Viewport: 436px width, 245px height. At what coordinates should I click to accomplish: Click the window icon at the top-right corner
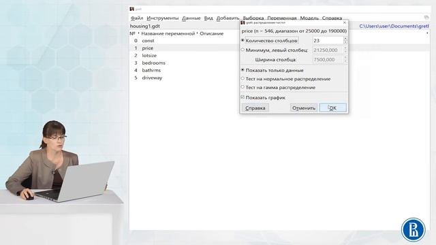pyautogui.click(x=426, y=17)
